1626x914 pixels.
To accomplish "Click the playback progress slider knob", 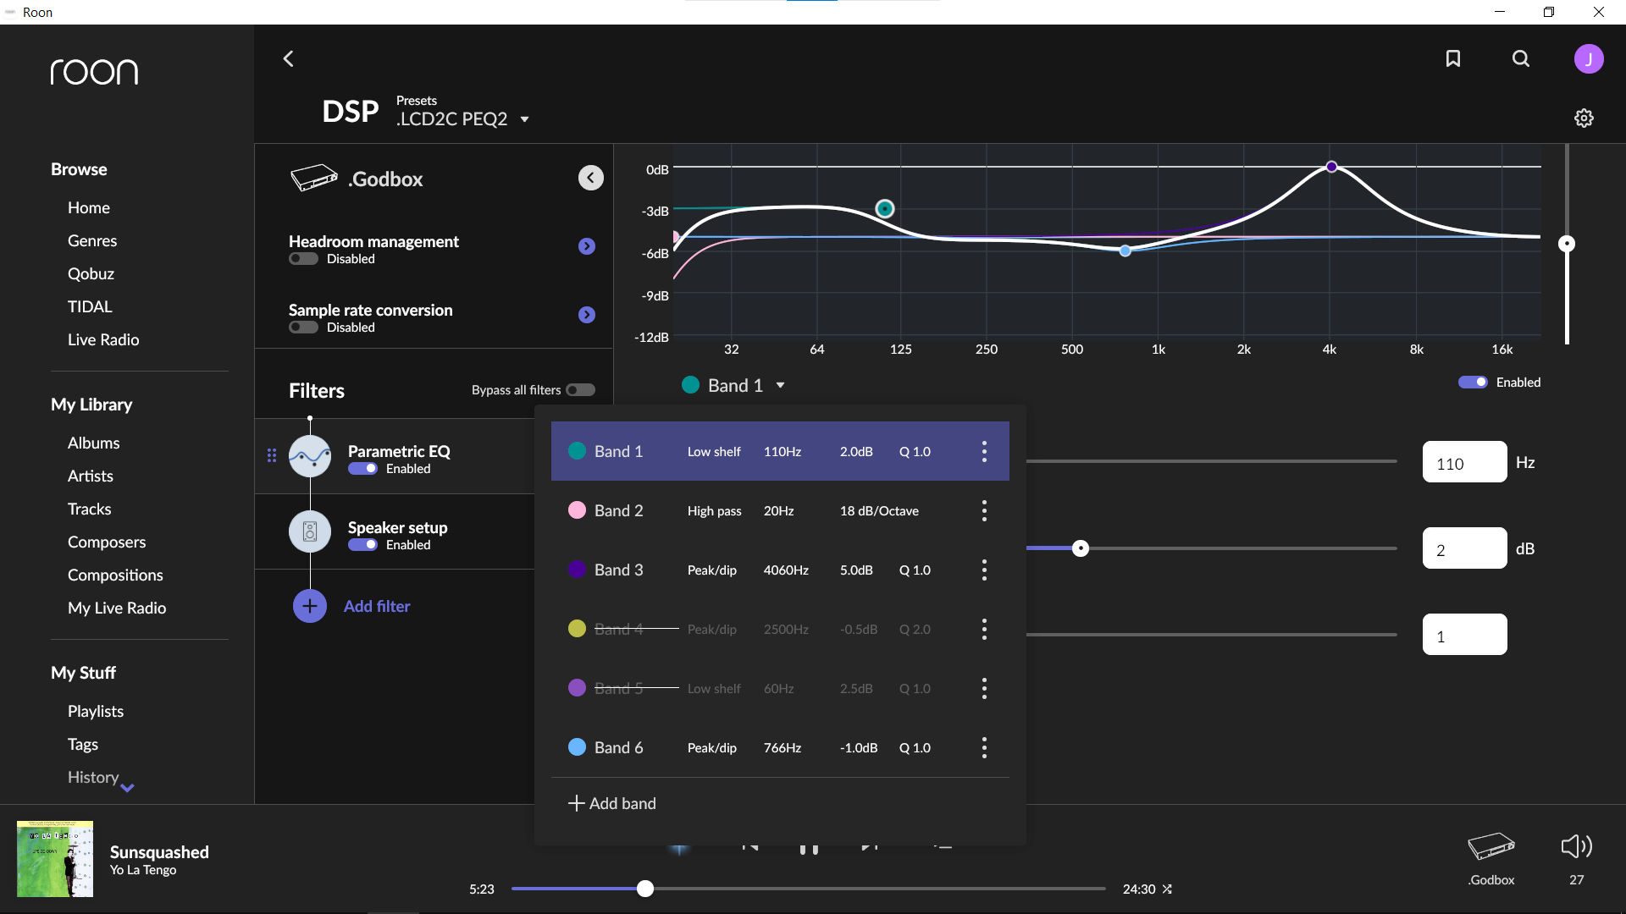I will click(645, 889).
